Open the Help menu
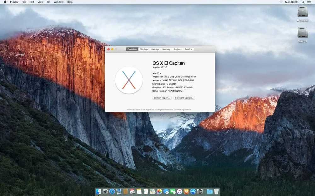 point(70,2)
